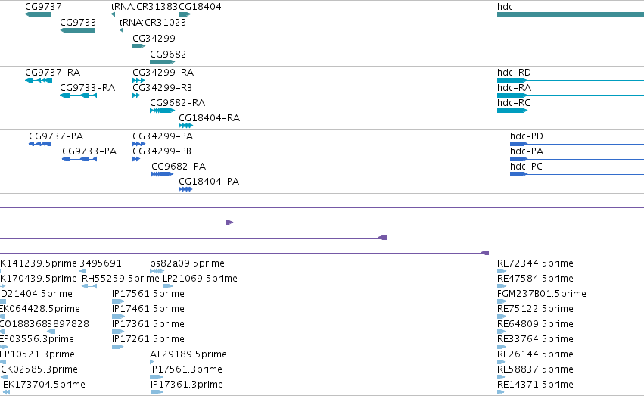Image resolution: width=644 pixels, height=396 pixels.
Task: Select the RE47584.5prime EST
Action: tap(502, 287)
